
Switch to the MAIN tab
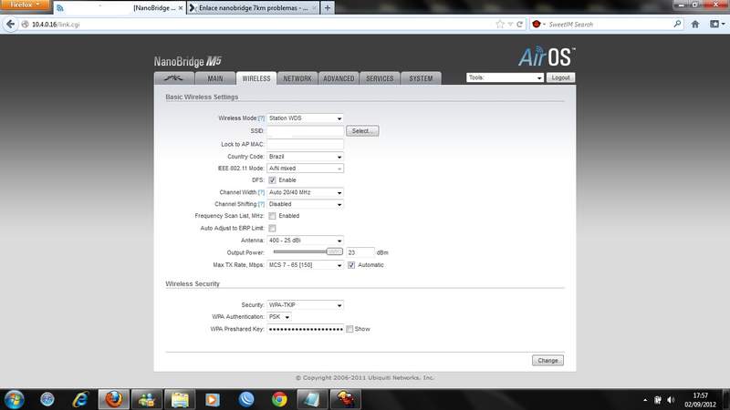[x=215, y=78]
